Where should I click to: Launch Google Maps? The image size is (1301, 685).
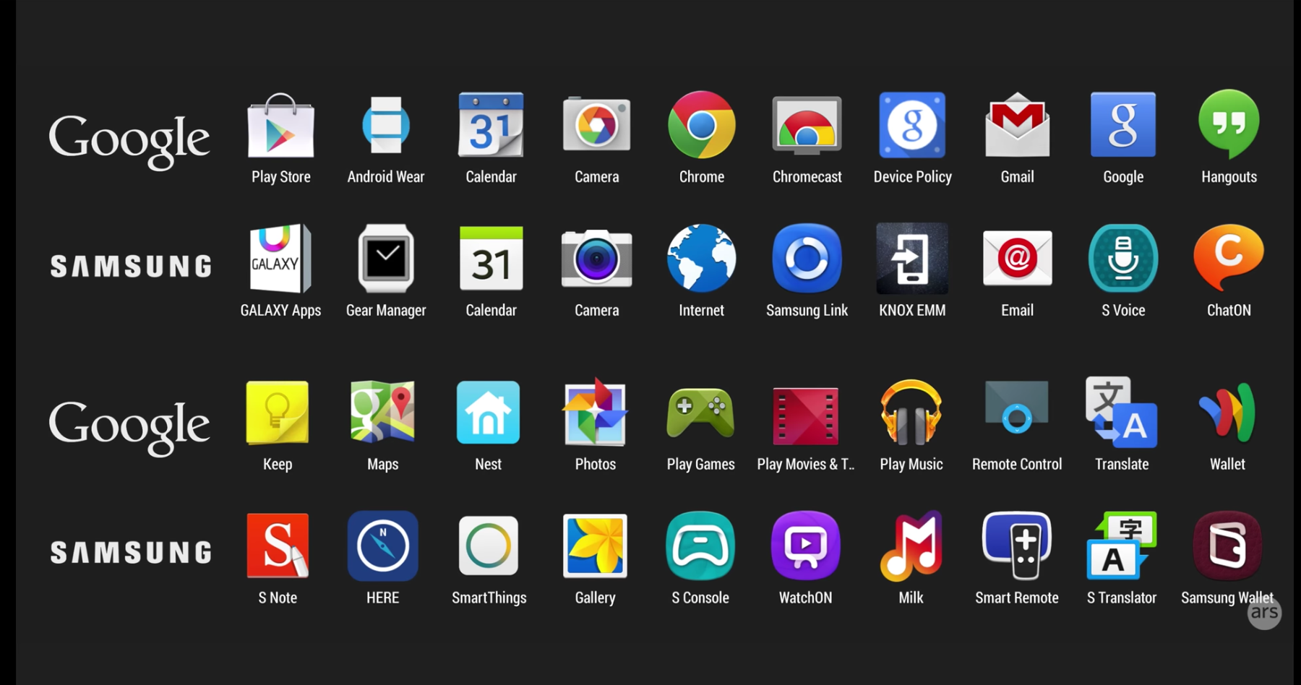(382, 412)
